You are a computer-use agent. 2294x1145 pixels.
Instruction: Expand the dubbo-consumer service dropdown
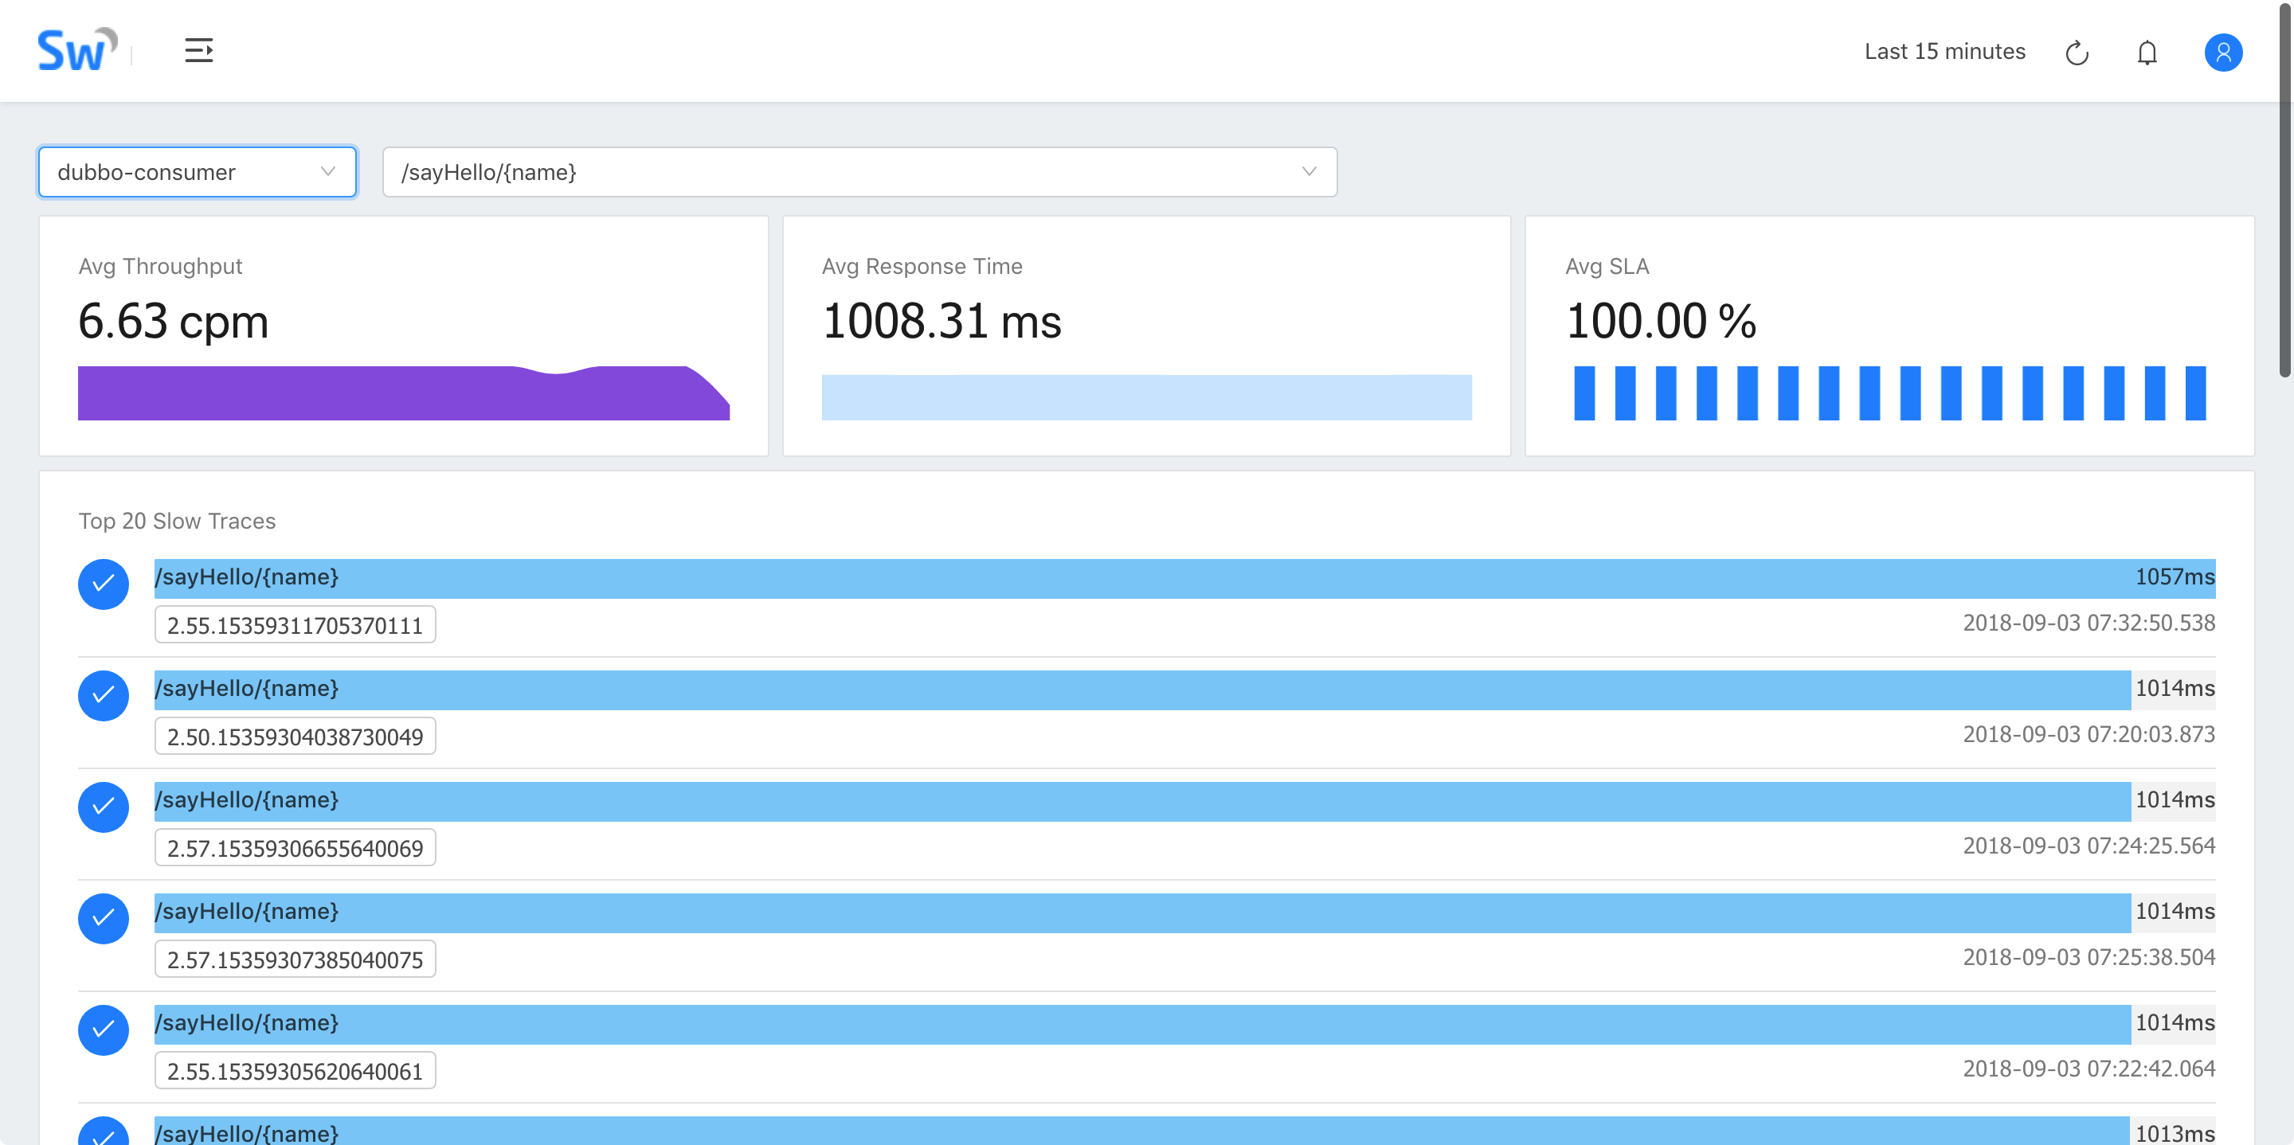[197, 172]
